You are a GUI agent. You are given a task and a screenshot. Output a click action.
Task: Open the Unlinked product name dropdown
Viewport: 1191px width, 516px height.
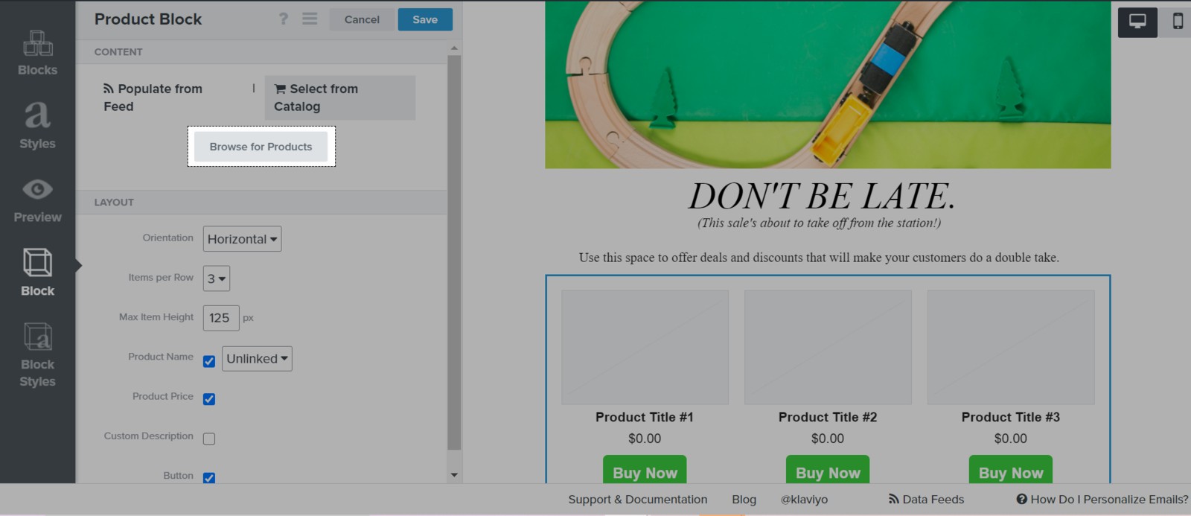pyautogui.click(x=257, y=359)
